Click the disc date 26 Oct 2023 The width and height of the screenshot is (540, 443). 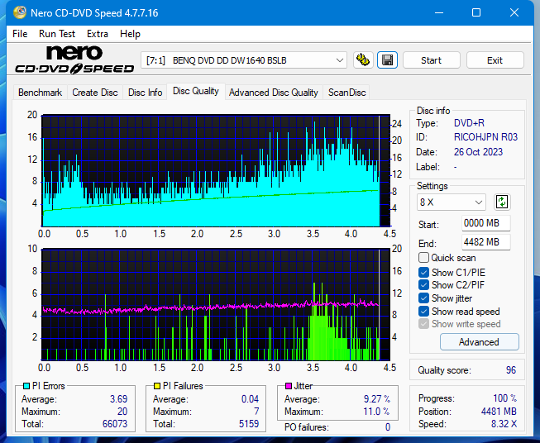point(478,152)
